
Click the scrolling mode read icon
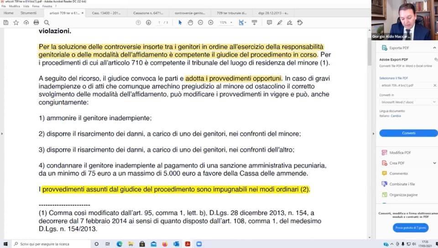click(x=254, y=23)
